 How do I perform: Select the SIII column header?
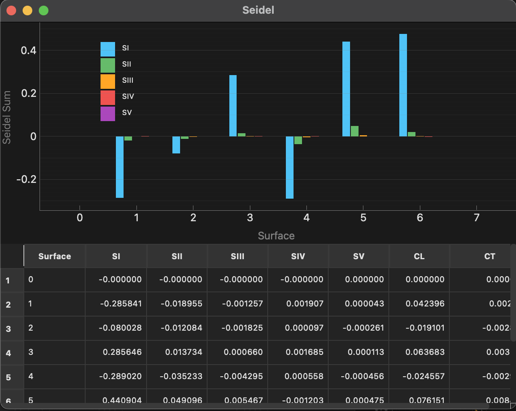pos(237,256)
